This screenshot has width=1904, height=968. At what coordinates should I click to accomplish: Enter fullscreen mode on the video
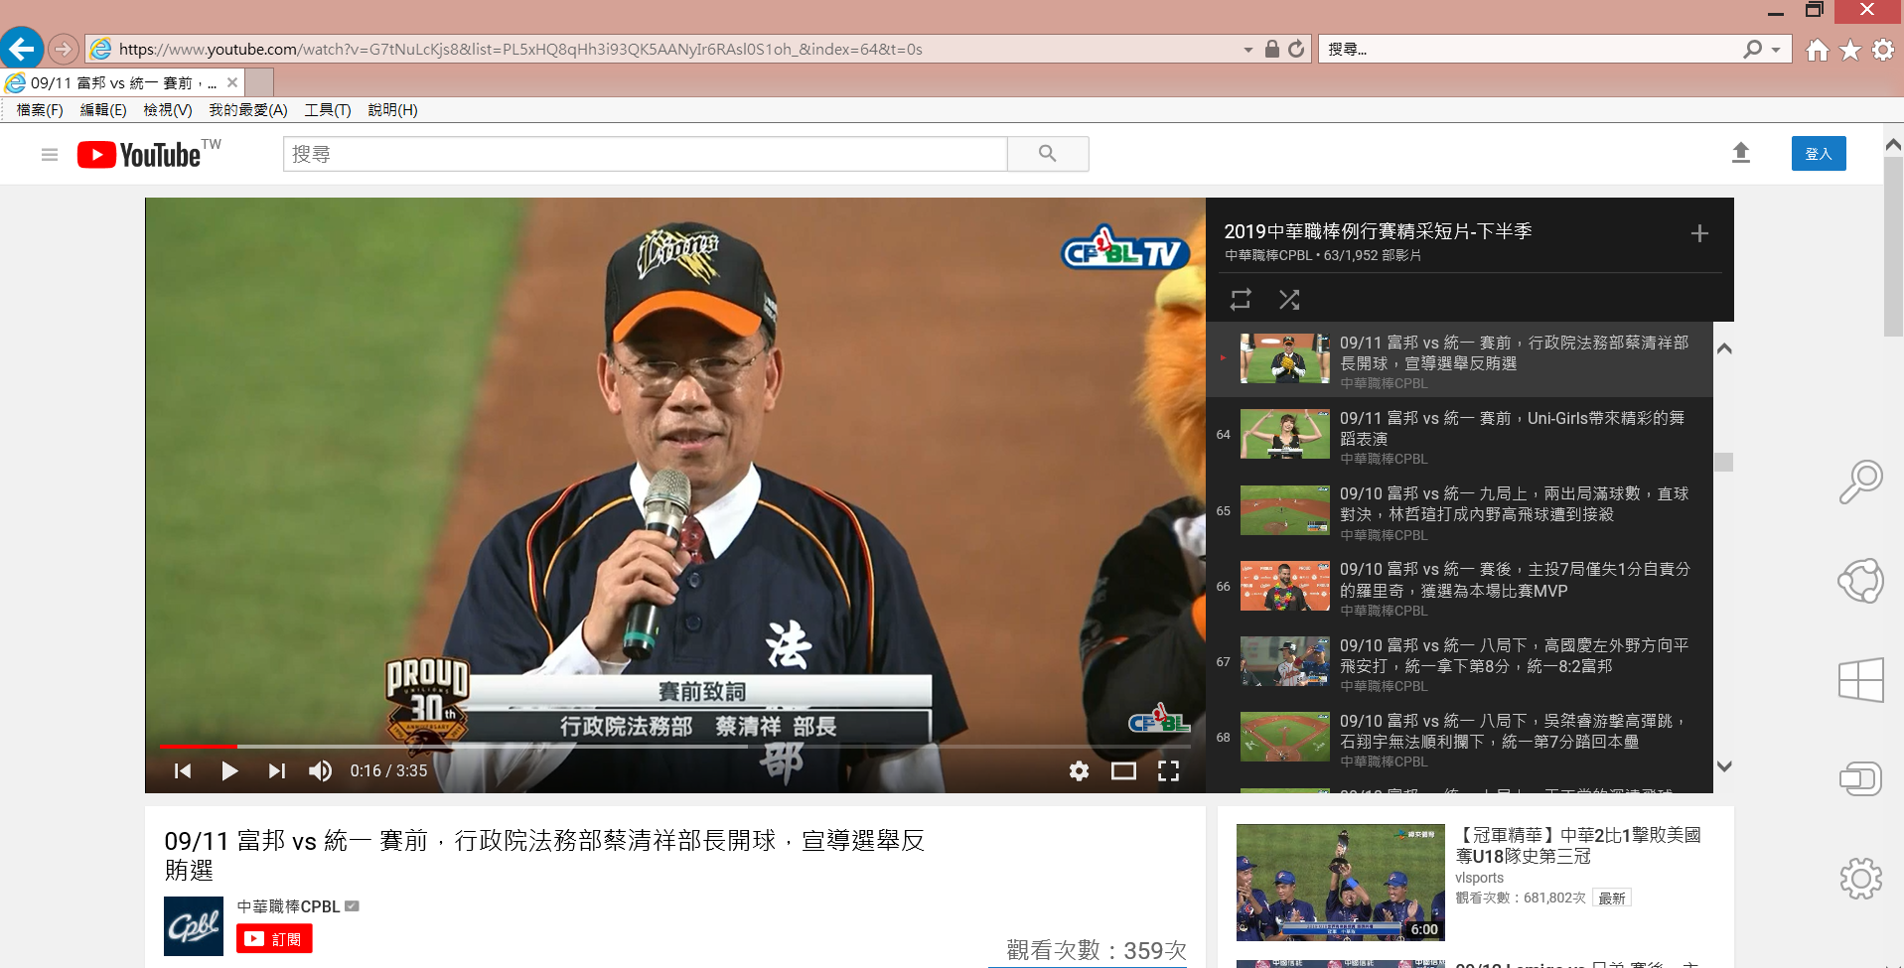pyautogui.click(x=1168, y=771)
